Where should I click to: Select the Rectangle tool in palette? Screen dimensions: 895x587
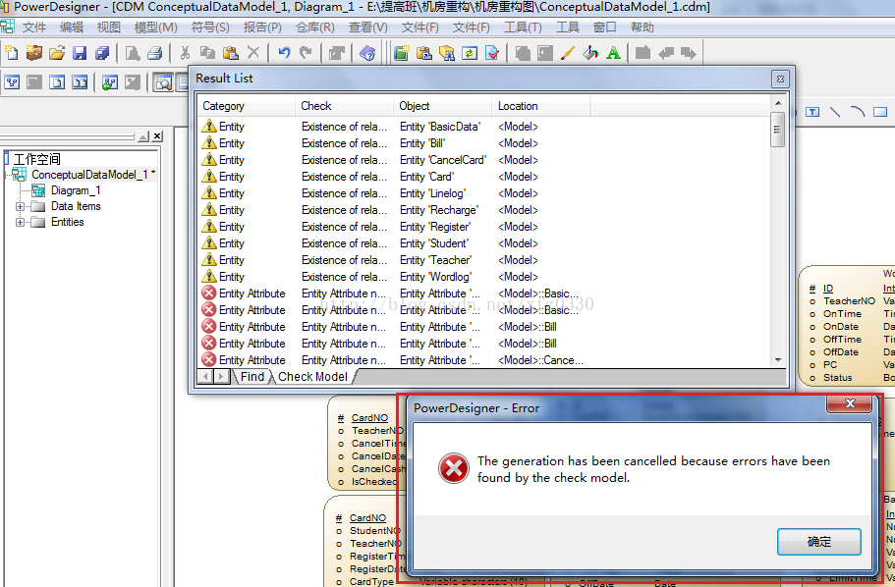(x=880, y=112)
